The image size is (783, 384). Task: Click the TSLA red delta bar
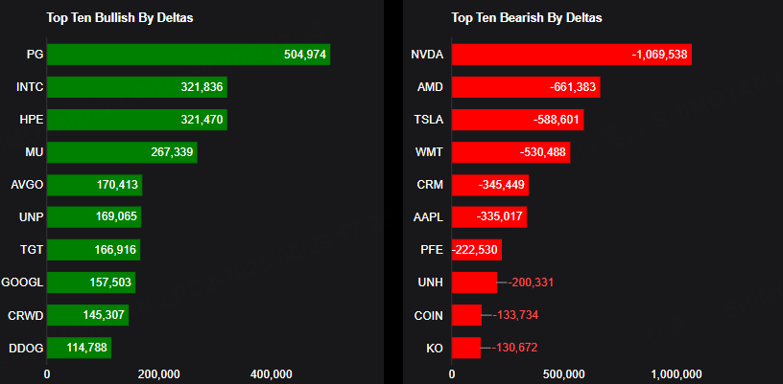coord(517,120)
